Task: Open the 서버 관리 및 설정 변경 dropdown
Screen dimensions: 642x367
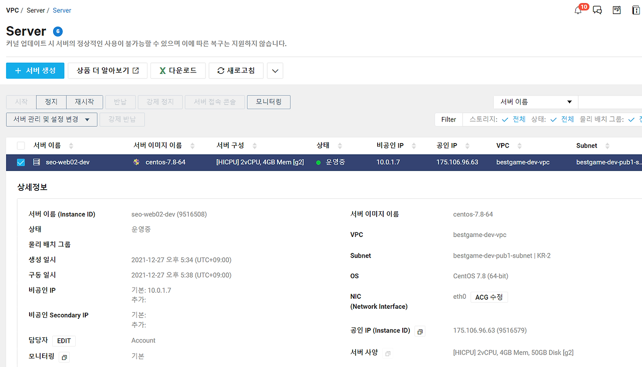Action: 52,119
